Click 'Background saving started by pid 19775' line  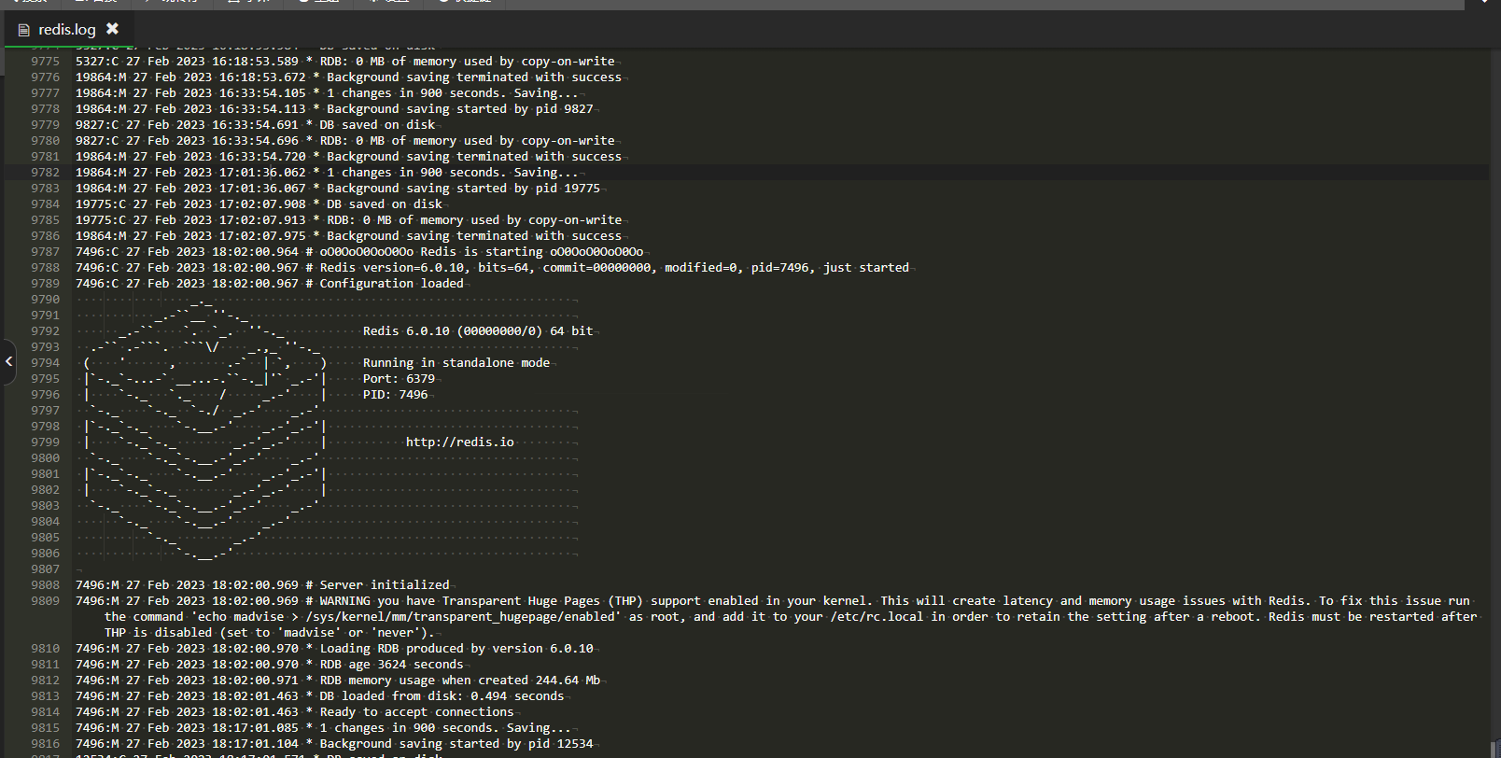point(338,189)
